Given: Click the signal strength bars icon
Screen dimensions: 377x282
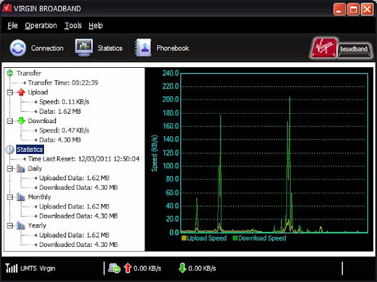Looking at the screenshot, I should tap(11, 268).
